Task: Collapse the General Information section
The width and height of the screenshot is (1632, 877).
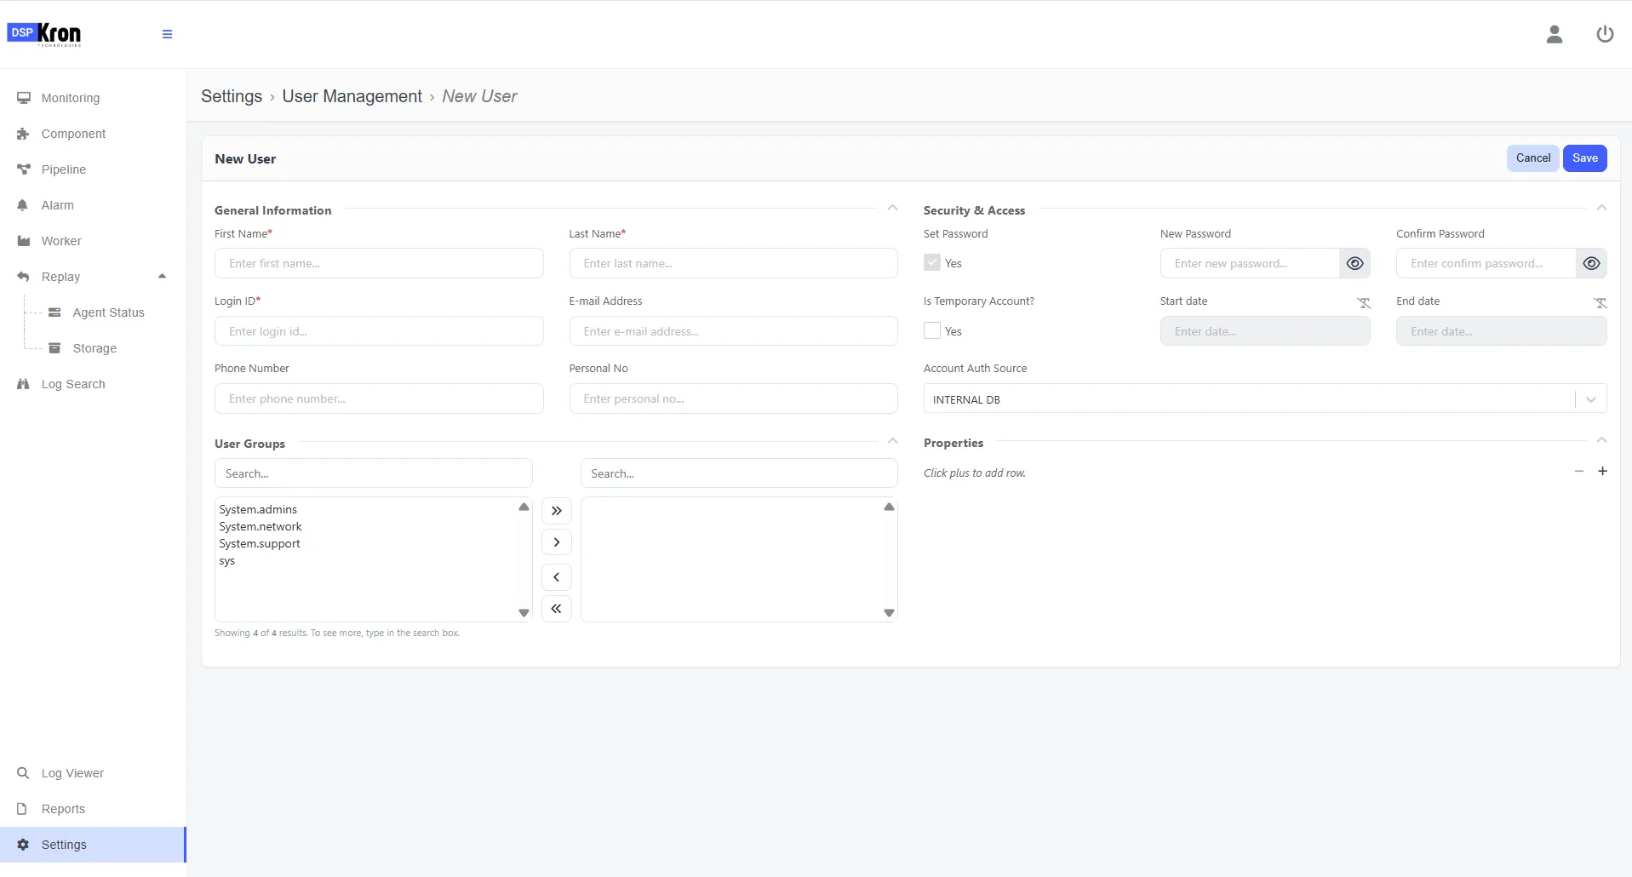Action: (892, 208)
